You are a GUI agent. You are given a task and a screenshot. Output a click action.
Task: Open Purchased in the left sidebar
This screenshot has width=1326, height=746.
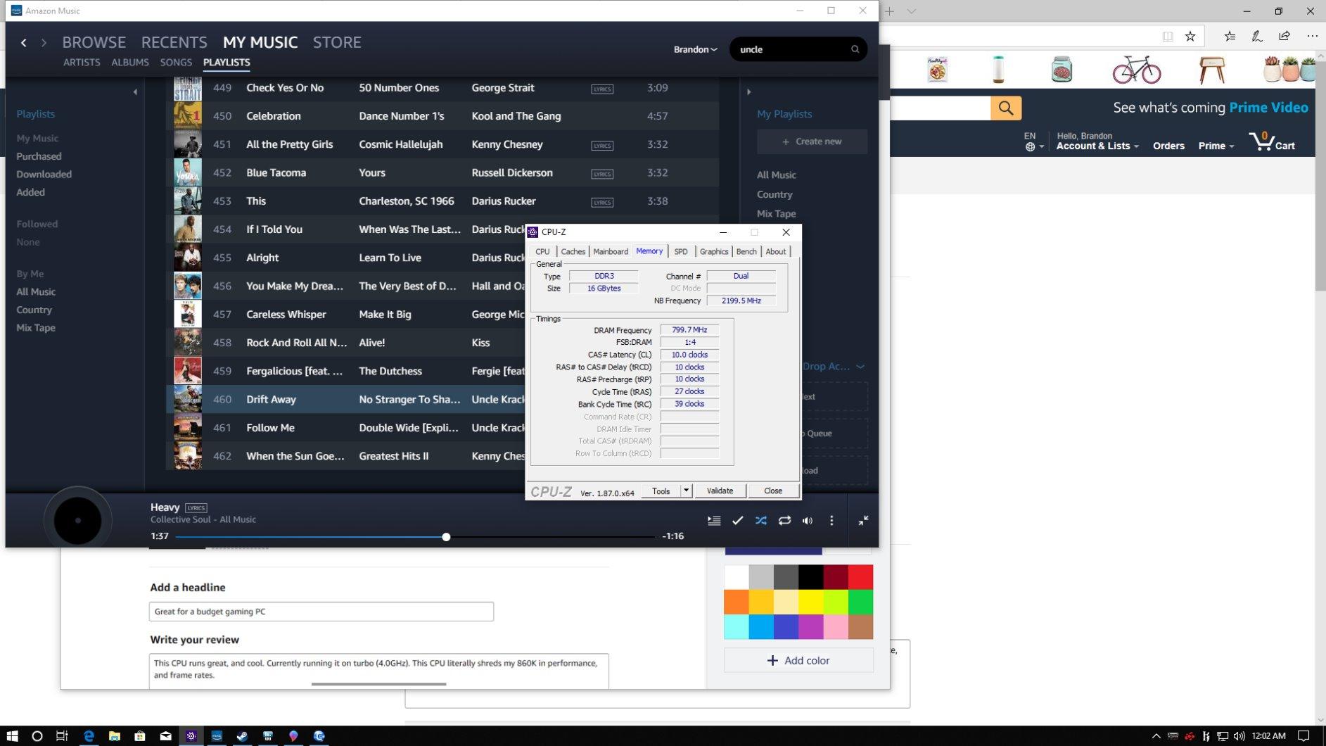point(39,156)
